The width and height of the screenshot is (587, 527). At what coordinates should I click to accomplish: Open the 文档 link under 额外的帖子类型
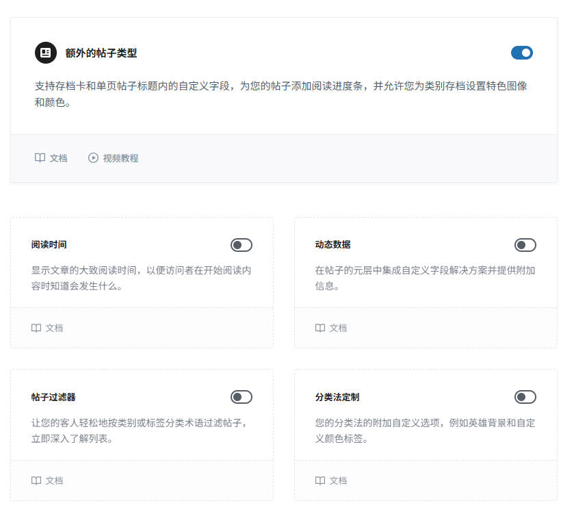[x=57, y=157]
